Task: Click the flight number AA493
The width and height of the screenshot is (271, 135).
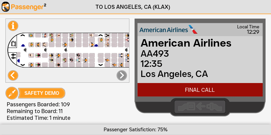Action: tap(154, 54)
